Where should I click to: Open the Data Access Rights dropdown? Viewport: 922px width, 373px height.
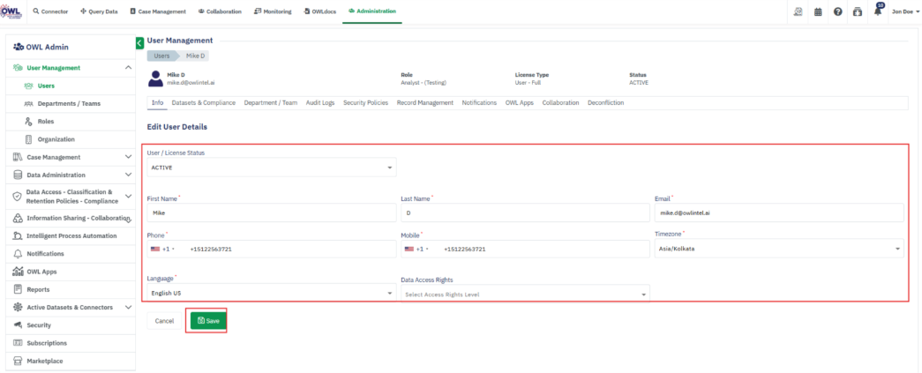(x=525, y=294)
